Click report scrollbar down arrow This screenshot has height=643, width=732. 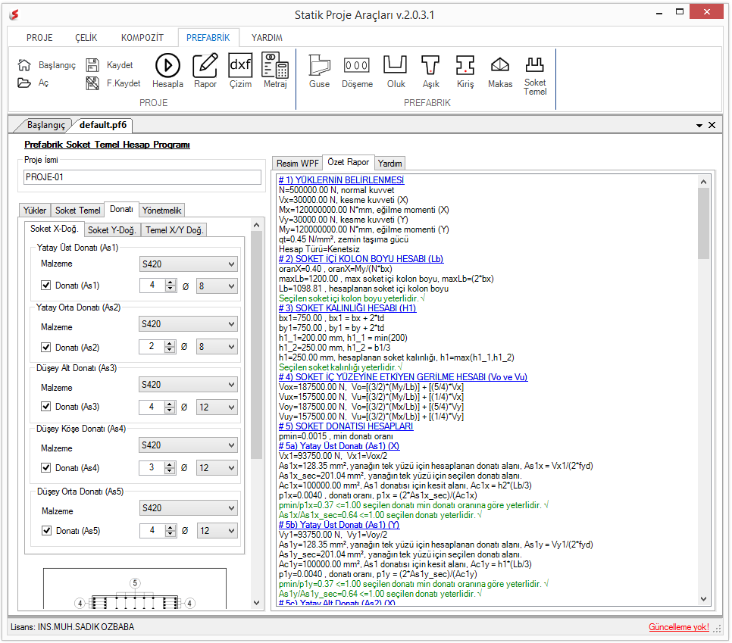[x=703, y=598]
